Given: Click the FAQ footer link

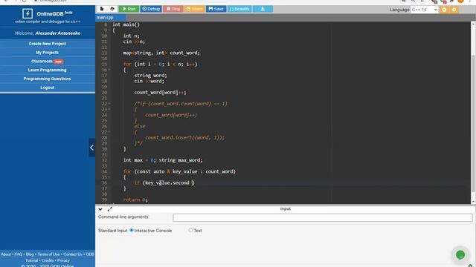Looking at the screenshot, I should tap(19, 254).
